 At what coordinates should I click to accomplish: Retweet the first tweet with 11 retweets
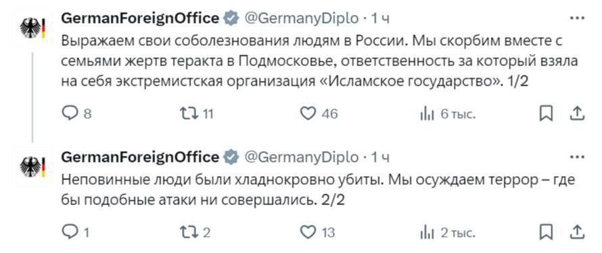pos(197,113)
